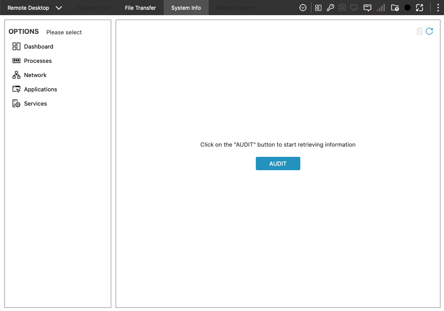The image size is (444, 311).
Task: Select Services label in options list
Action: 36,103
